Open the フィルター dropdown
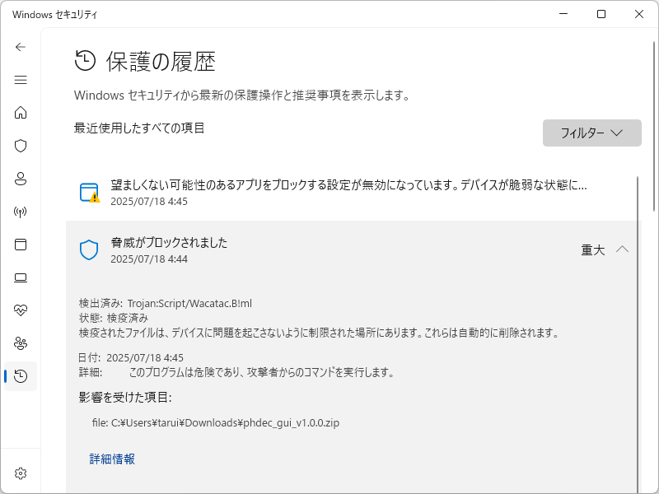The width and height of the screenshot is (659, 494). click(591, 133)
